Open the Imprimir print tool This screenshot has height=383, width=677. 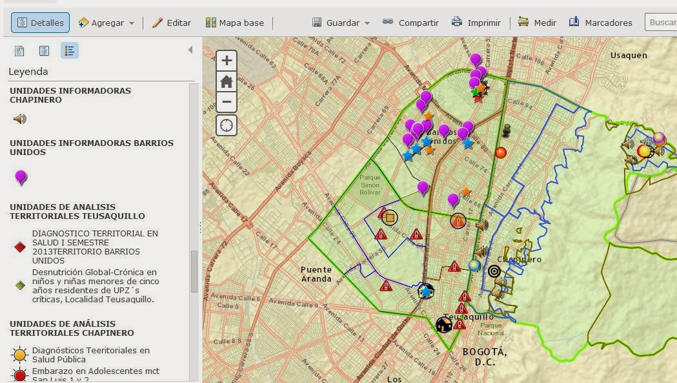pyautogui.click(x=476, y=22)
